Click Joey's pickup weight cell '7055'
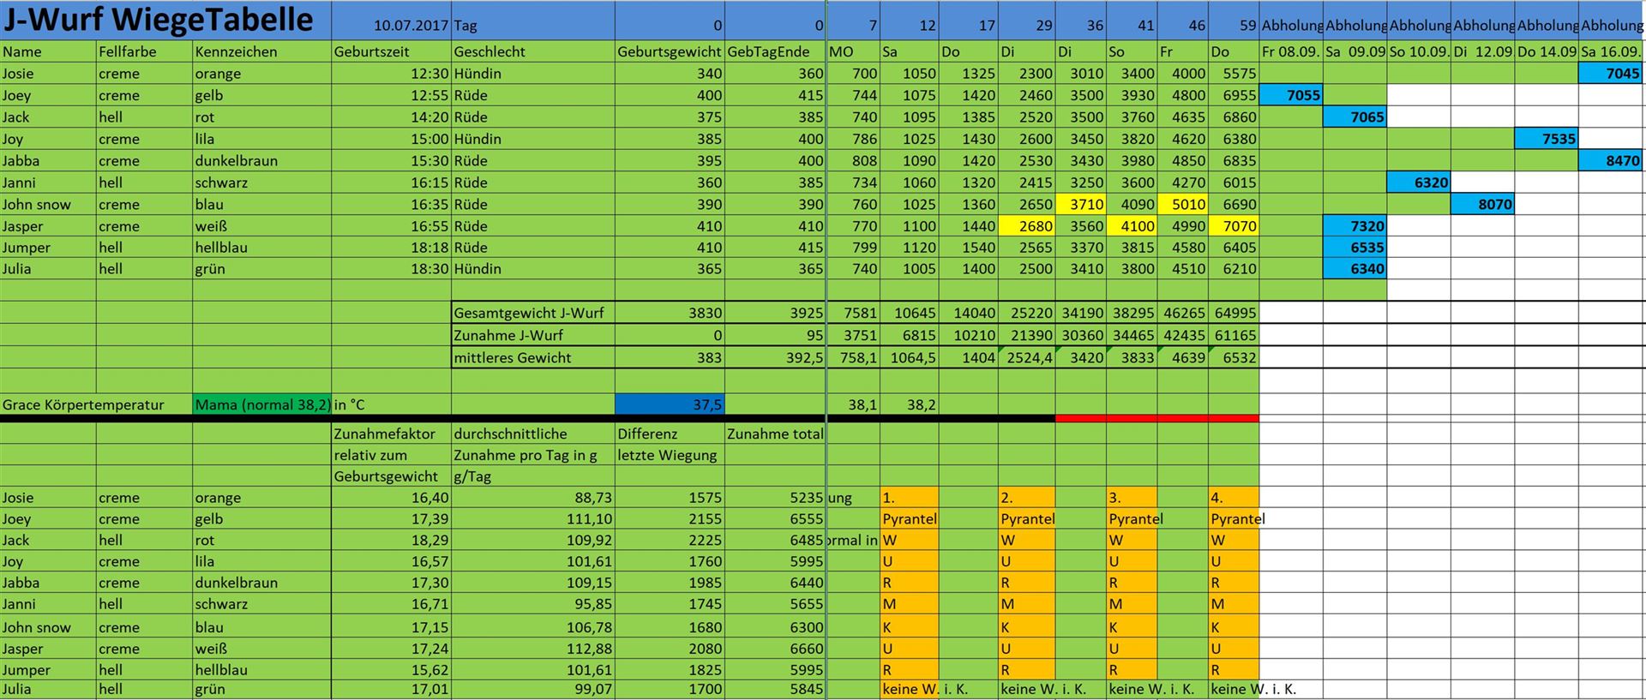 coord(1291,95)
